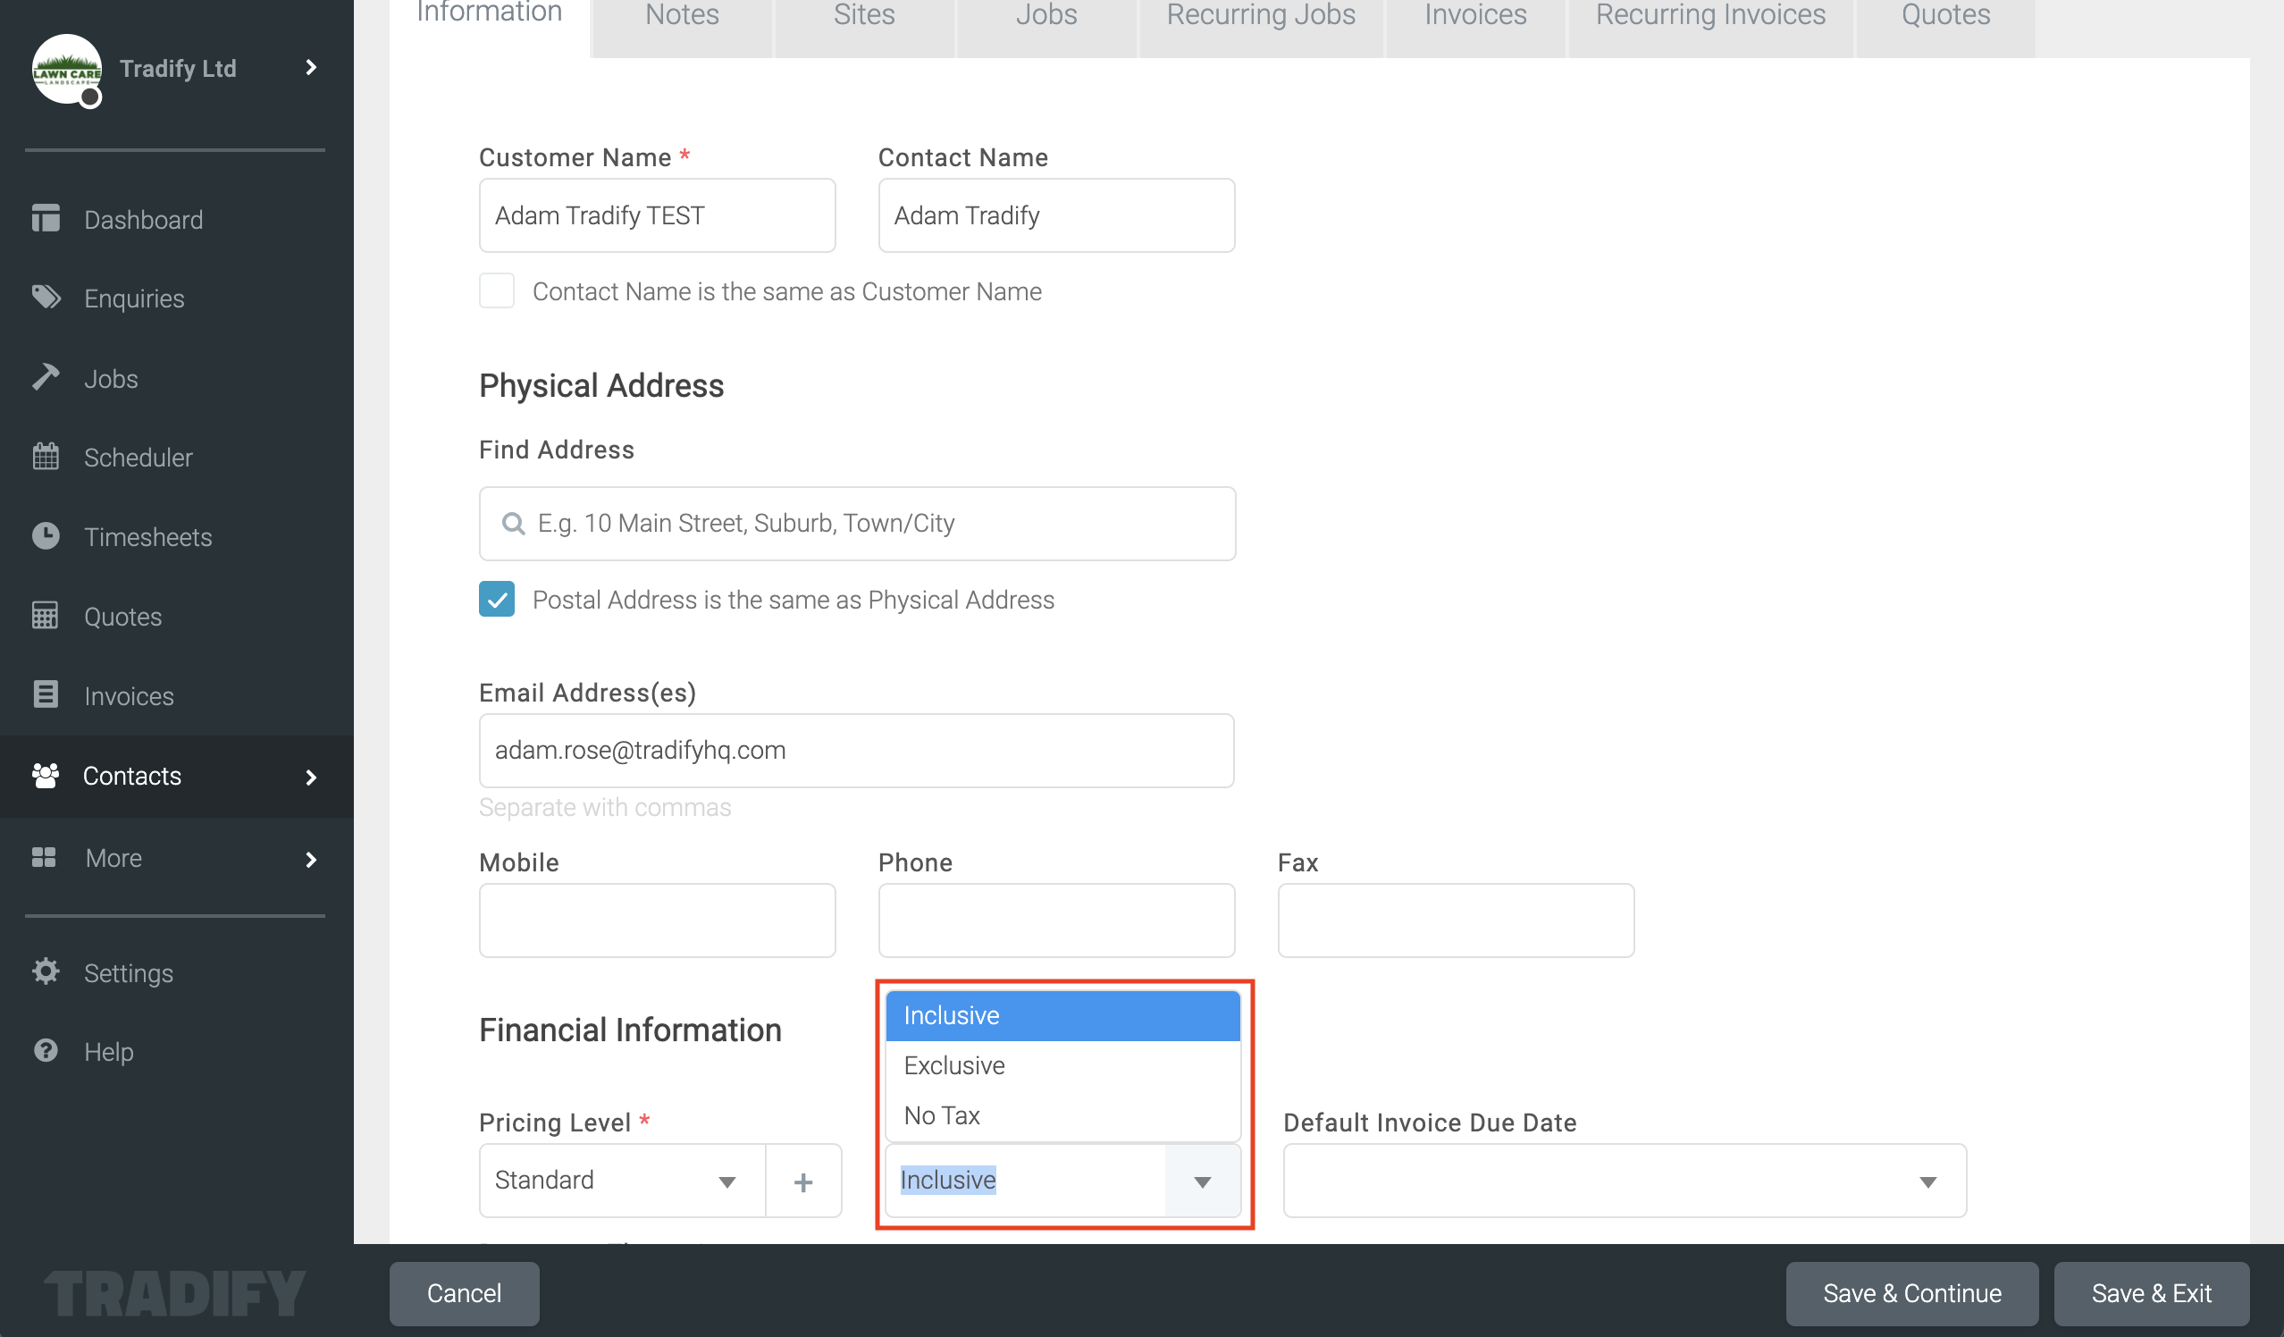This screenshot has height=1337, width=2284.
Task: Open the Scheduler calendar icon
Action: pyautogui.click(x=46, y=456)
